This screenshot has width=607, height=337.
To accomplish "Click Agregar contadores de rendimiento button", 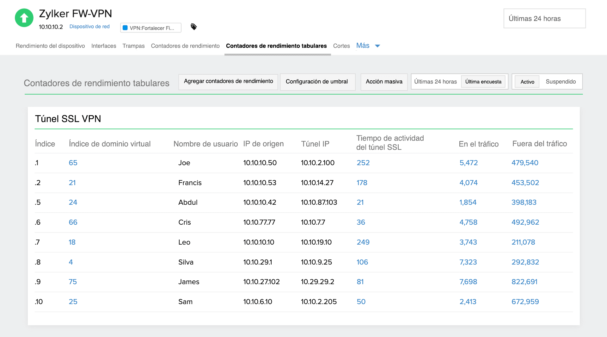I will pyautogui.click(x=228, y=82).
